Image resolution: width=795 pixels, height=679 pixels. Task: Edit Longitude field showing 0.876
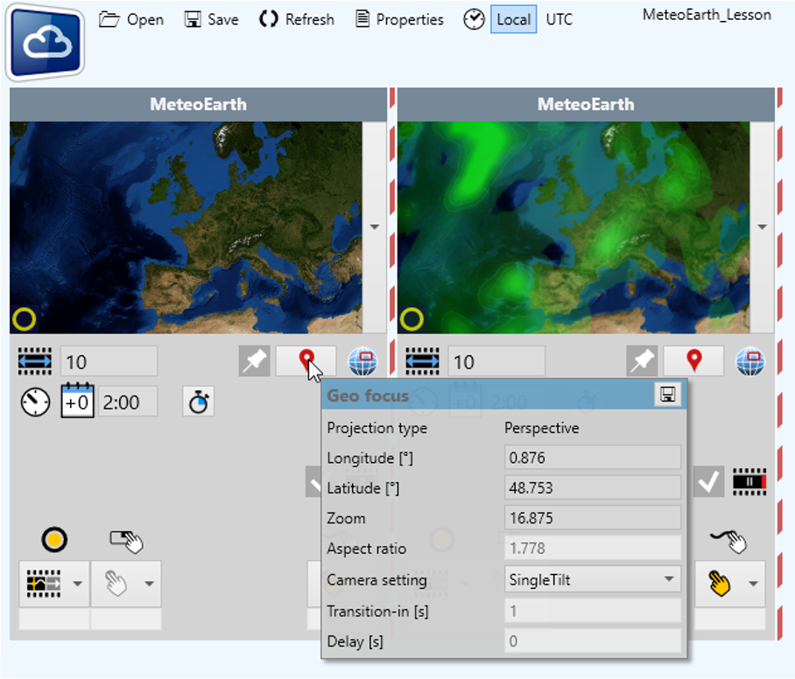pyautogui.click(x=593, y=458)
